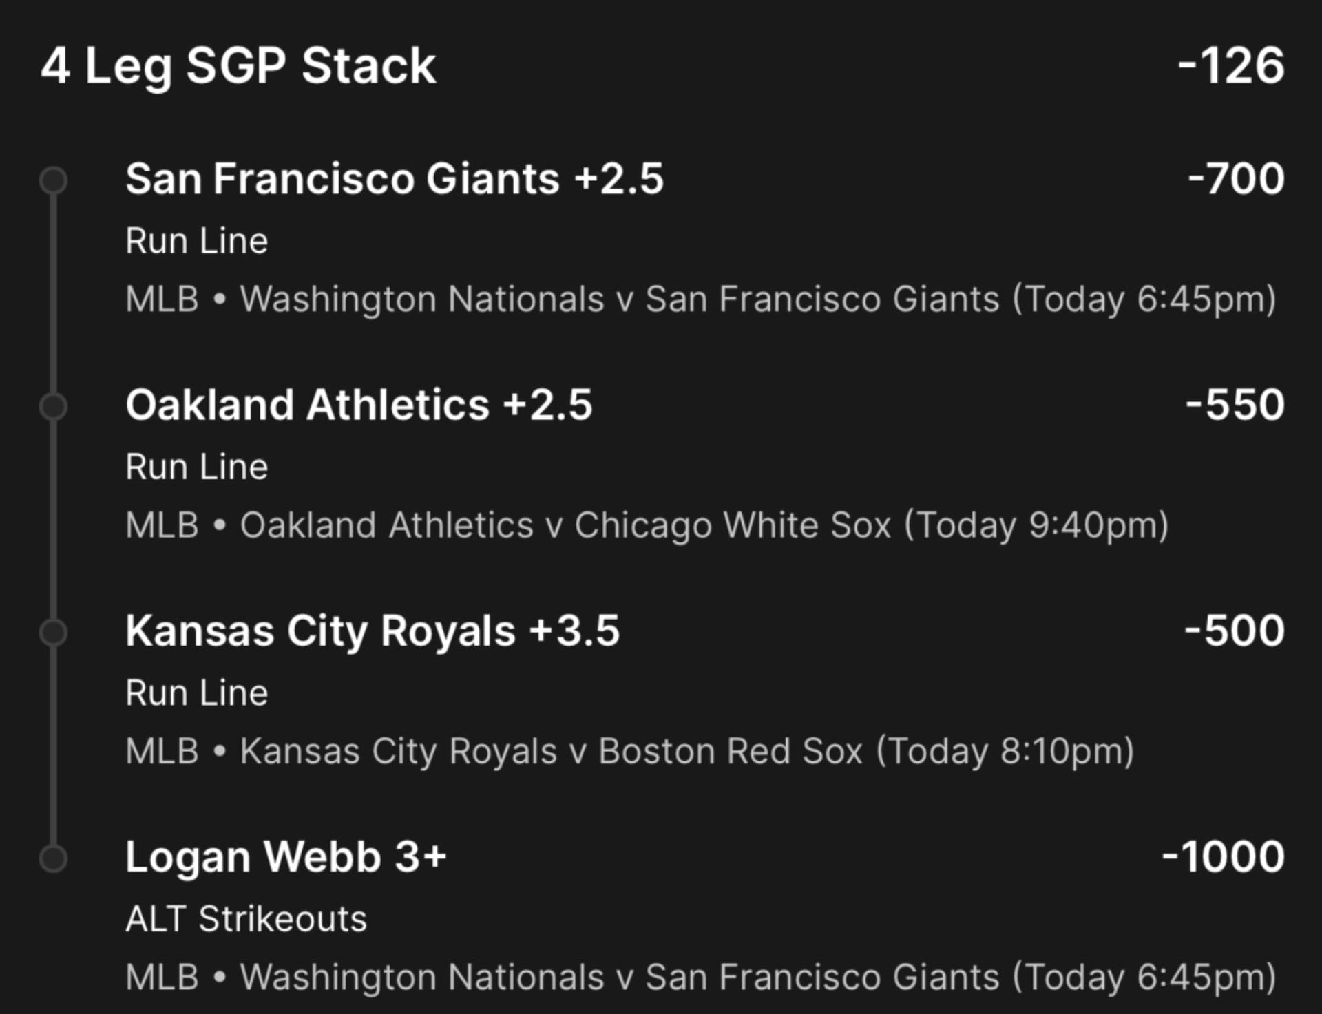The image size is (1322, 1014).
Task: Click the -700 odds value
Action: 1236,179
